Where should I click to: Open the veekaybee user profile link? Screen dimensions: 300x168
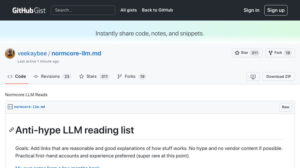pyautogui.click(x=32, y=53)
